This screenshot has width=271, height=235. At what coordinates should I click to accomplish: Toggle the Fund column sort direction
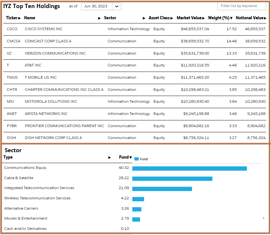coord(130,157)
